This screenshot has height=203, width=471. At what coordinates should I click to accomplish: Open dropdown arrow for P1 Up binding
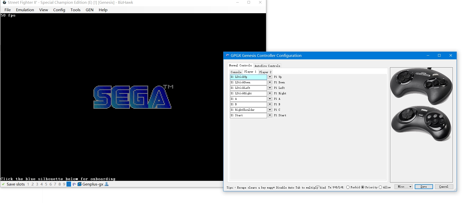pyautogui.click(x=270, y=77)
